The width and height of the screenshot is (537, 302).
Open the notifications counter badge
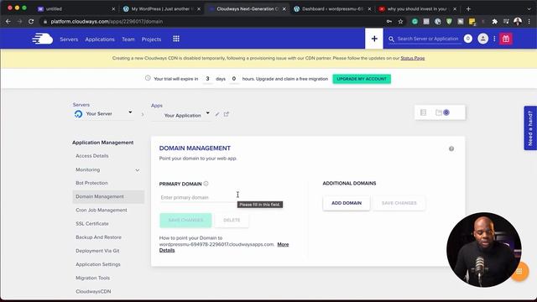click(x=468, y=39)
